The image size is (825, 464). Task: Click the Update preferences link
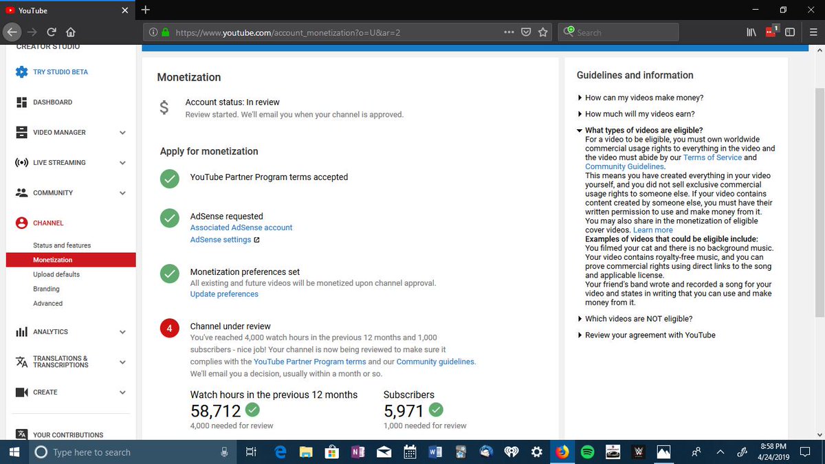[224, 294]
